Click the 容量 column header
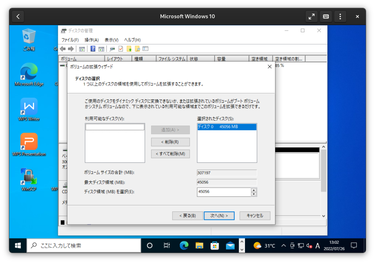The height and width of the screenshot is (263, 375). click(232, 59)
